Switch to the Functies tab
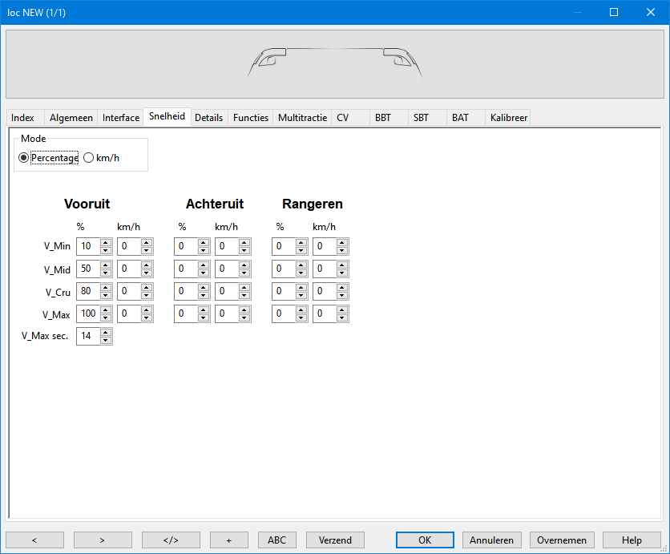Viewport: 670px width, 554px height. [x=250, y=118]
